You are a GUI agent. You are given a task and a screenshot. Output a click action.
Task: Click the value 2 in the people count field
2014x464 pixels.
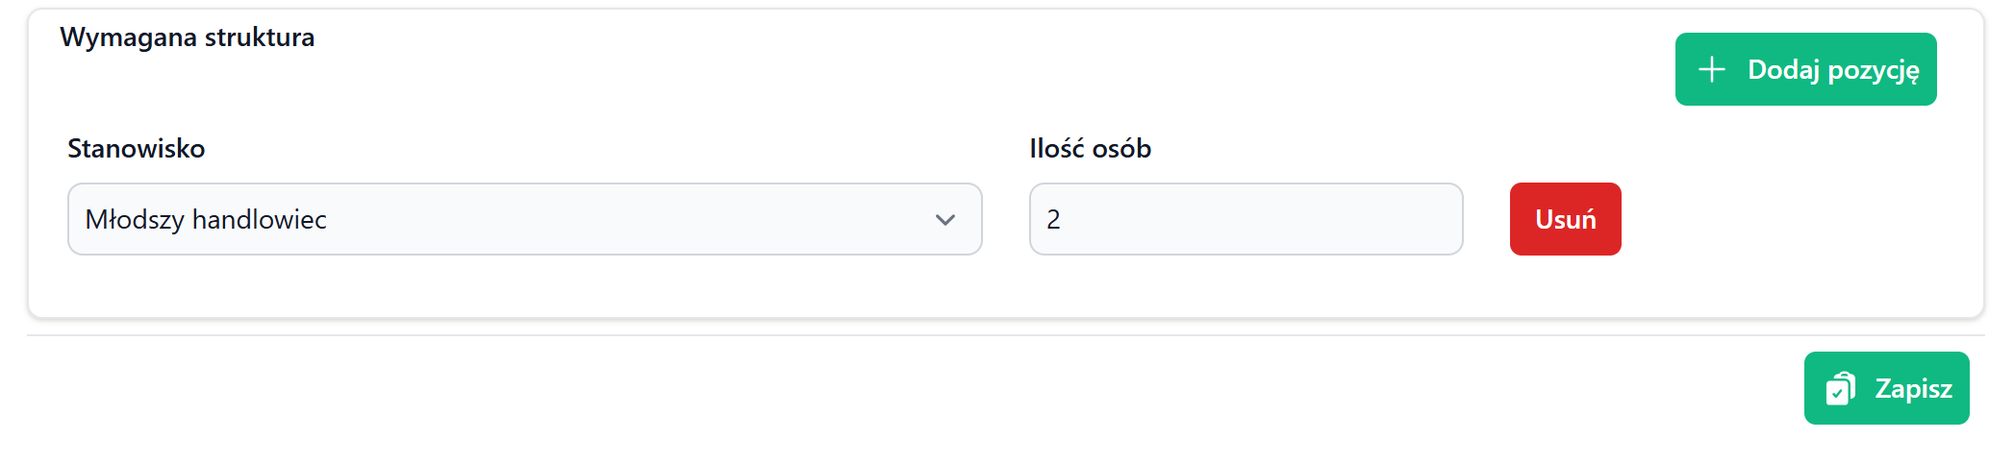(x=1053, y=220)
